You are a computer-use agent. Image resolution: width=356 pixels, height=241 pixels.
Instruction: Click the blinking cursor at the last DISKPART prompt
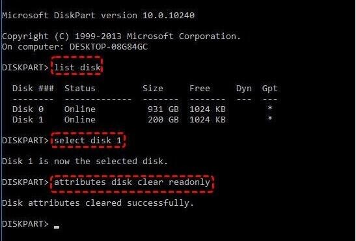coord(57,227)
